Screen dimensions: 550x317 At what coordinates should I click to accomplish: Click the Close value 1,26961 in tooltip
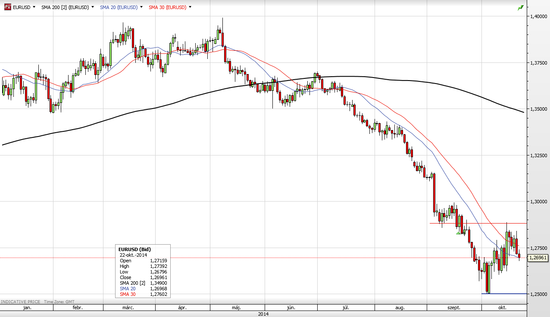(159, 277)
